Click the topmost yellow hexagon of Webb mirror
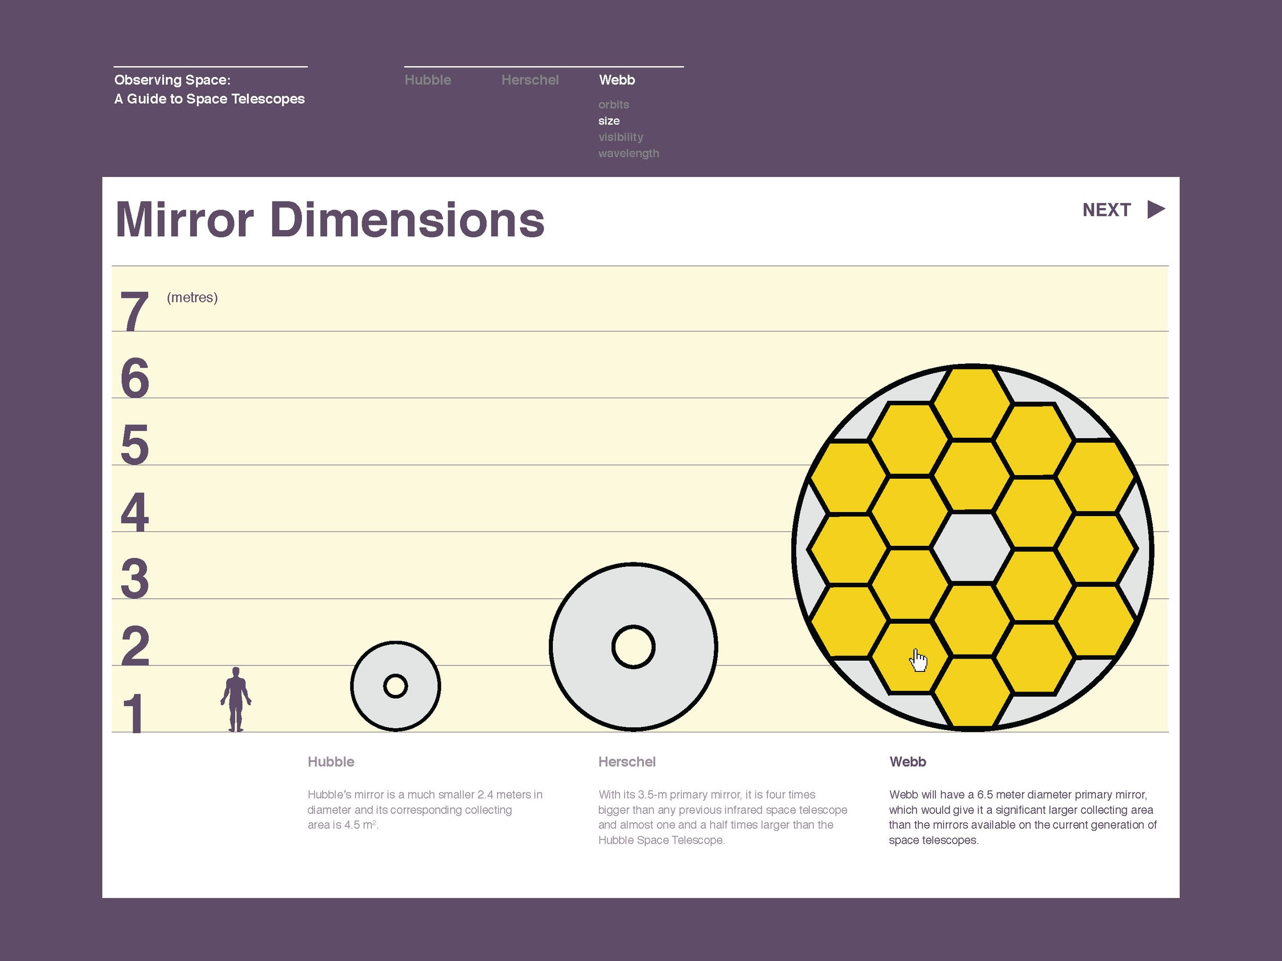Image resolution: width=1282 pixels, height=961 pixels. (972, 404)
